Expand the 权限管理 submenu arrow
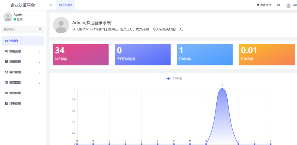 click(39, 62)
